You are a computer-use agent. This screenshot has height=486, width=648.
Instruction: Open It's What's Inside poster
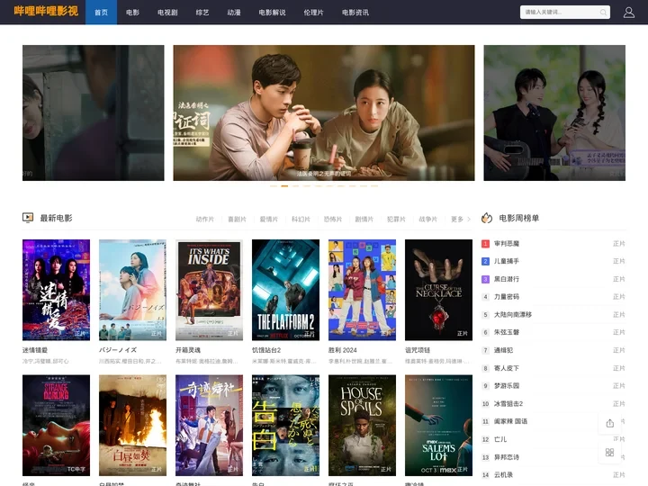coord(209,290)
